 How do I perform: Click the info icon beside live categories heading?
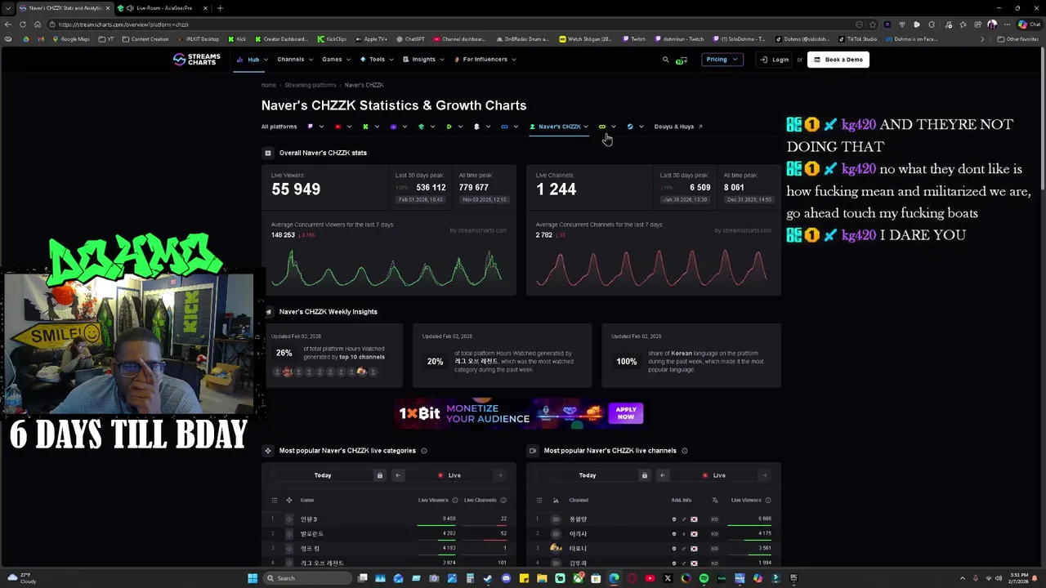pos(423,451)
